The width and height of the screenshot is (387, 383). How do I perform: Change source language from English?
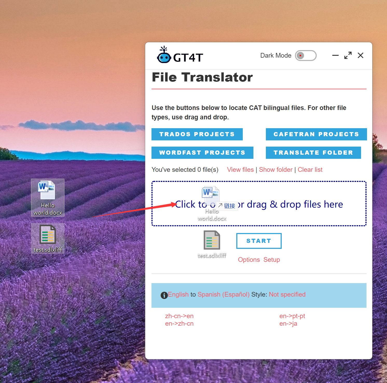[178, 295]
